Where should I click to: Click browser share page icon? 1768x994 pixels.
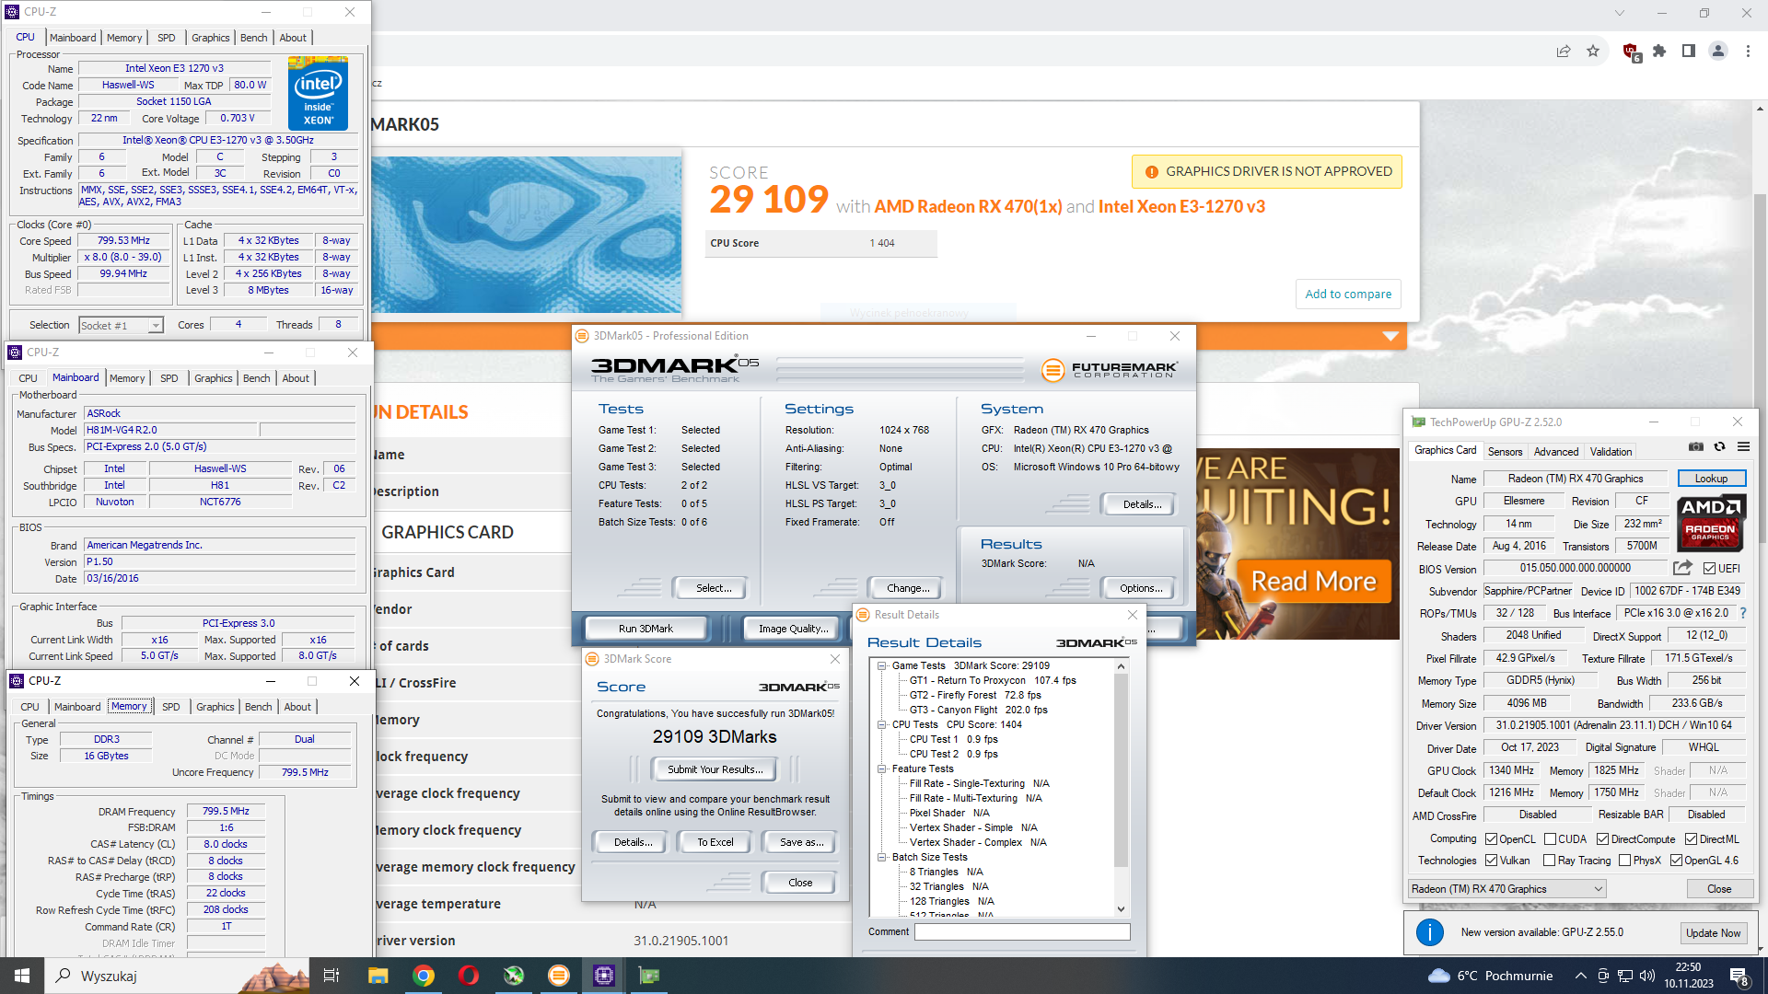click(1564, 51)
